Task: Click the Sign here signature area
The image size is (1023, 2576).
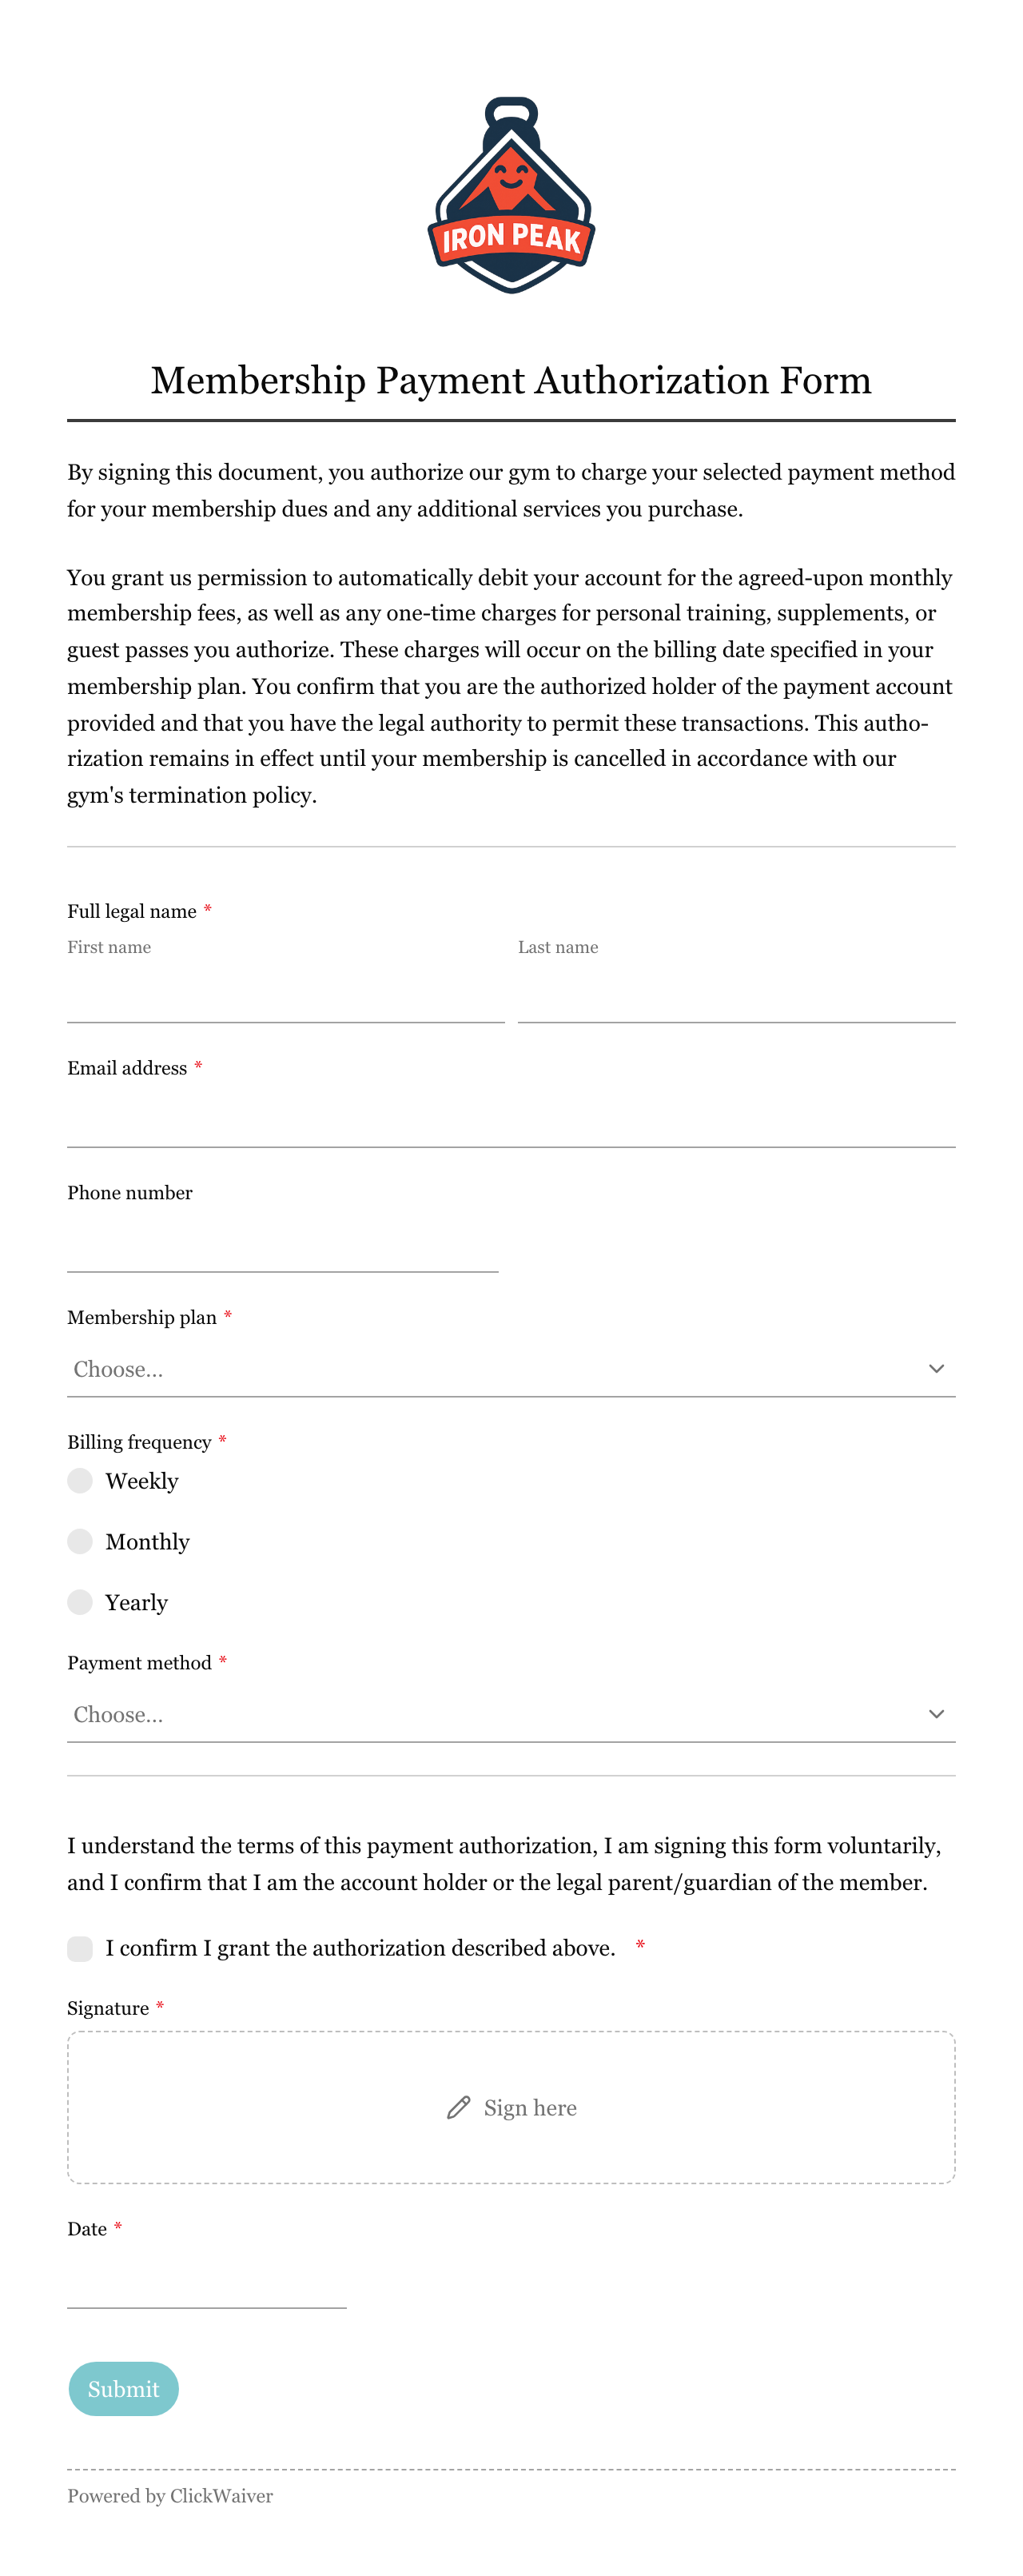Action: click(x=511, y=2108)
